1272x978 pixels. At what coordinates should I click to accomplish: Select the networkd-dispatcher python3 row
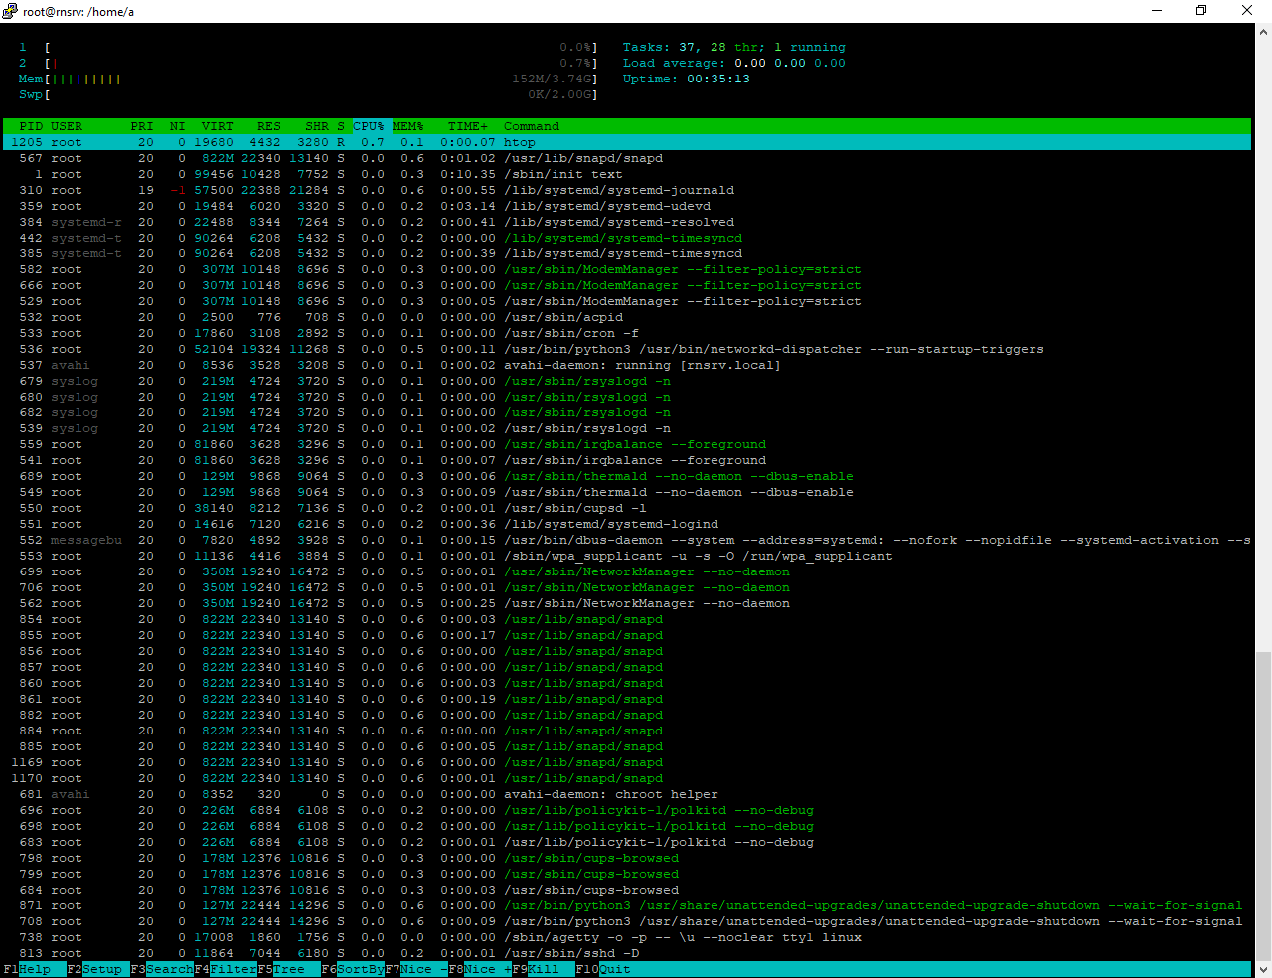coord(627,349)
